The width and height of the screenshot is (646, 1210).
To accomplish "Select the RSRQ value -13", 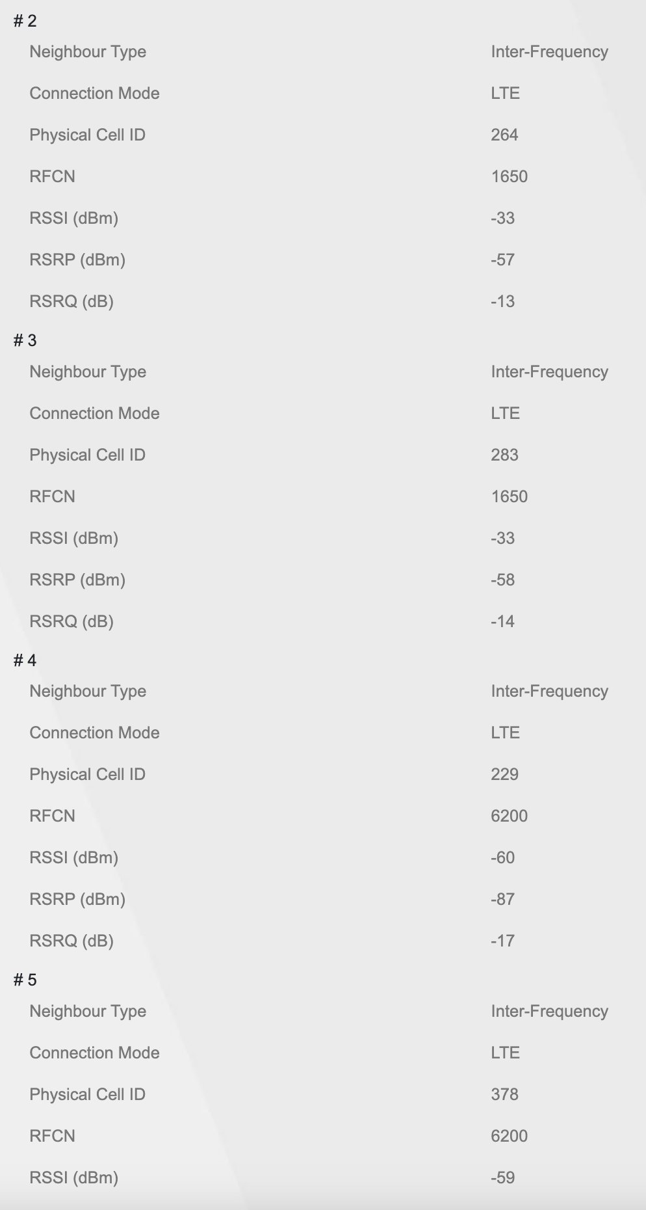I will pos(502,301).
